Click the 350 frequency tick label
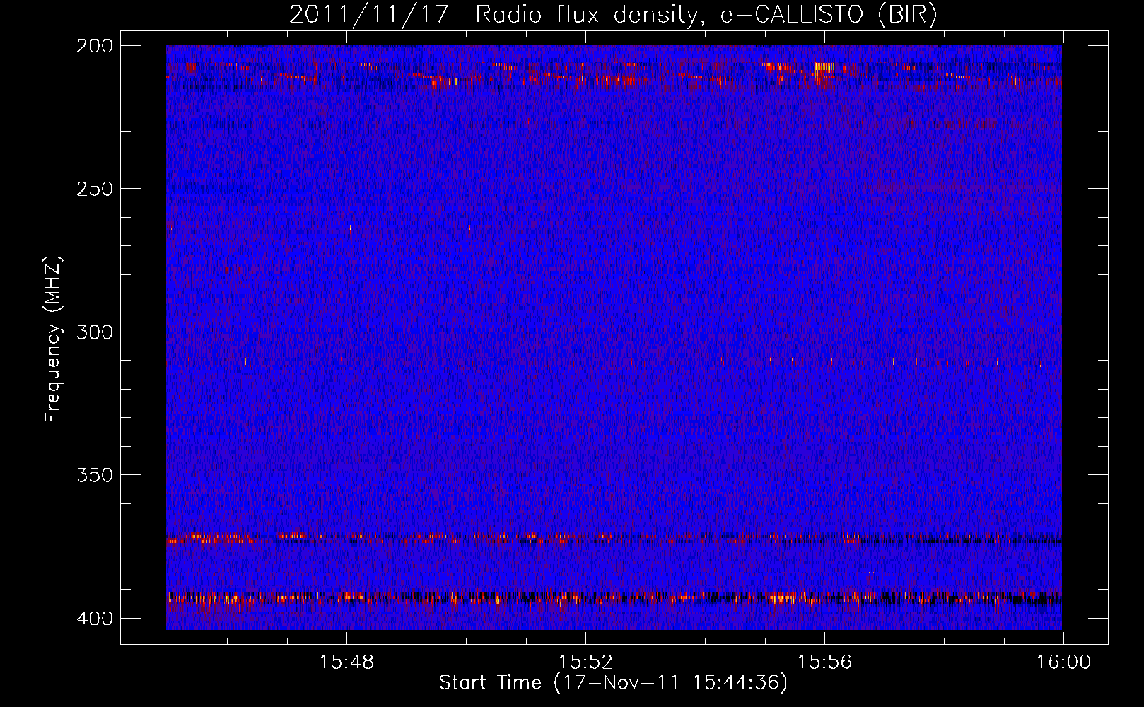 (x=94, y=474)
